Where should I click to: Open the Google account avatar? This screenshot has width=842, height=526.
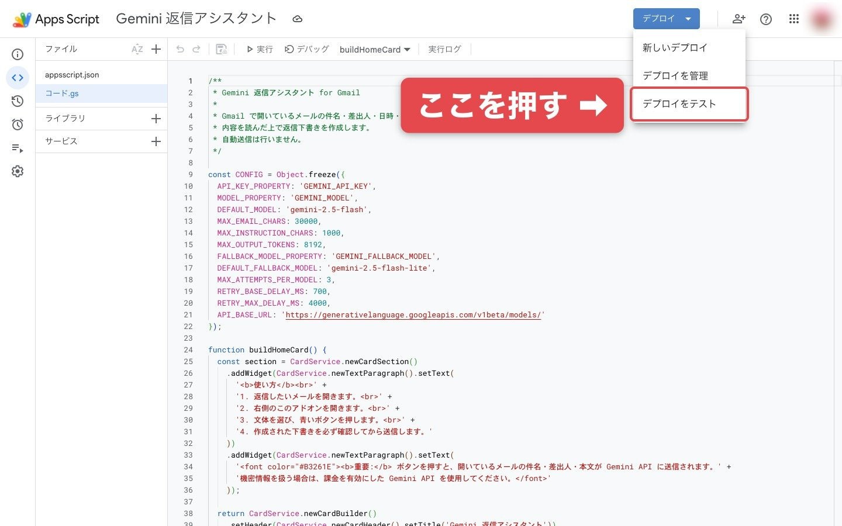click(822, 19)
